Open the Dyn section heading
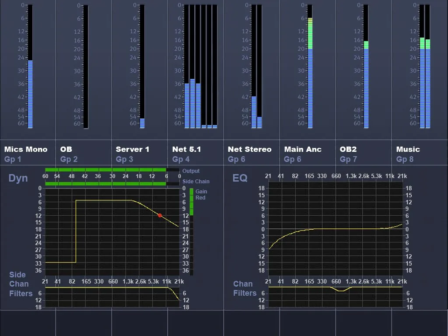 18,178
